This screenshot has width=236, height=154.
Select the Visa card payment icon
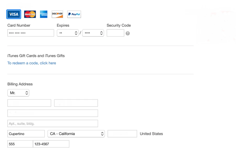point(14,14)
